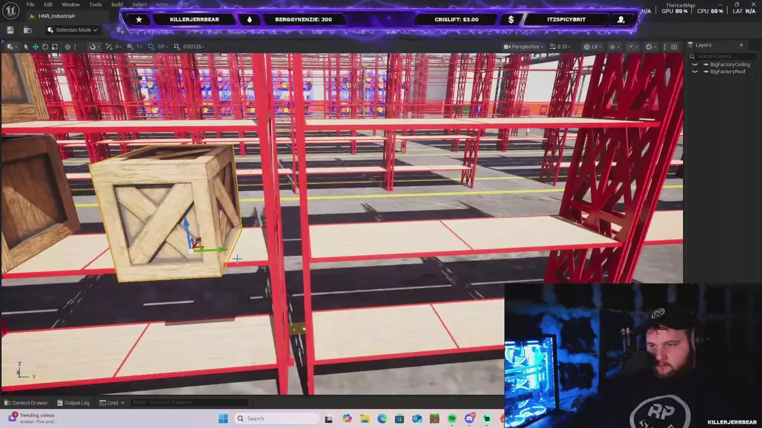762x428 pixels.
Task: Open the 0.03125 scale snap dropdown
Action: pos(193,46)
